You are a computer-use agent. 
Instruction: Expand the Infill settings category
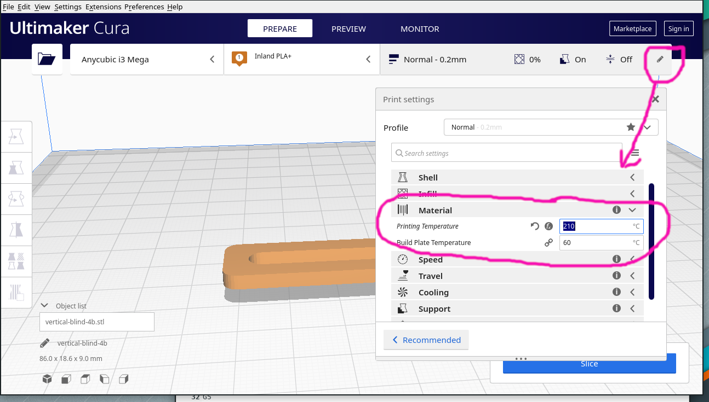[x=517, y=194]
